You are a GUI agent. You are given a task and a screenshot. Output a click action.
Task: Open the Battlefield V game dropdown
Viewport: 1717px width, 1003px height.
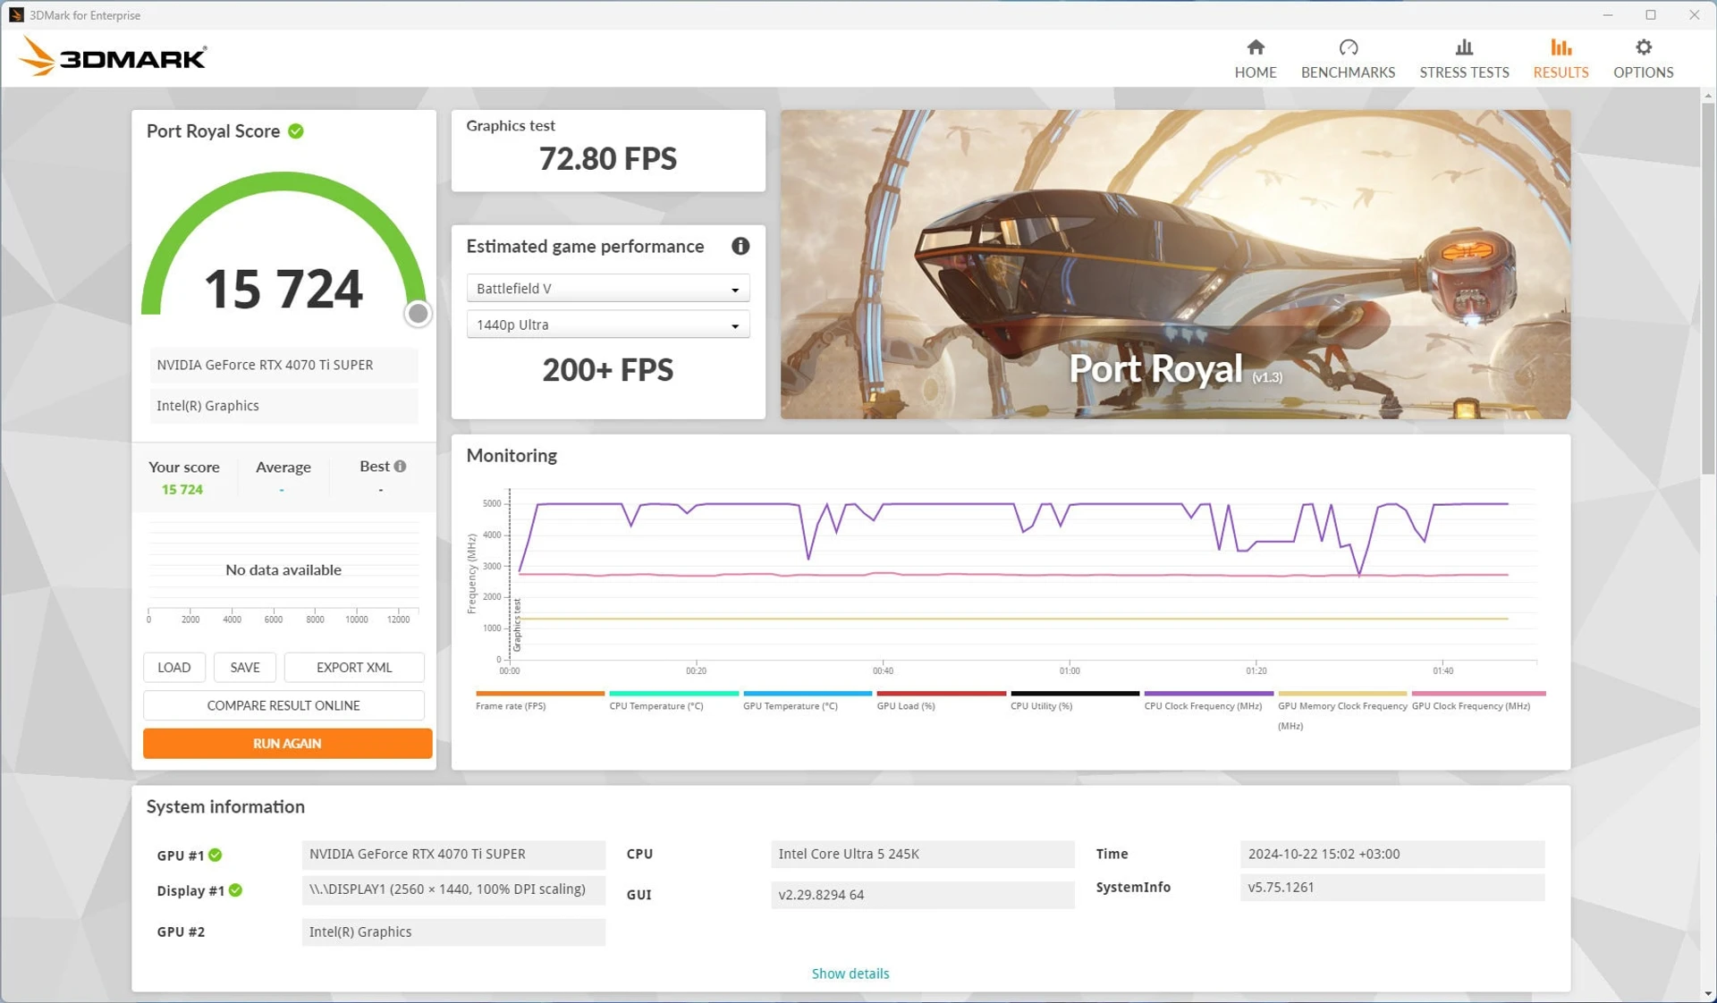[608, 288]
